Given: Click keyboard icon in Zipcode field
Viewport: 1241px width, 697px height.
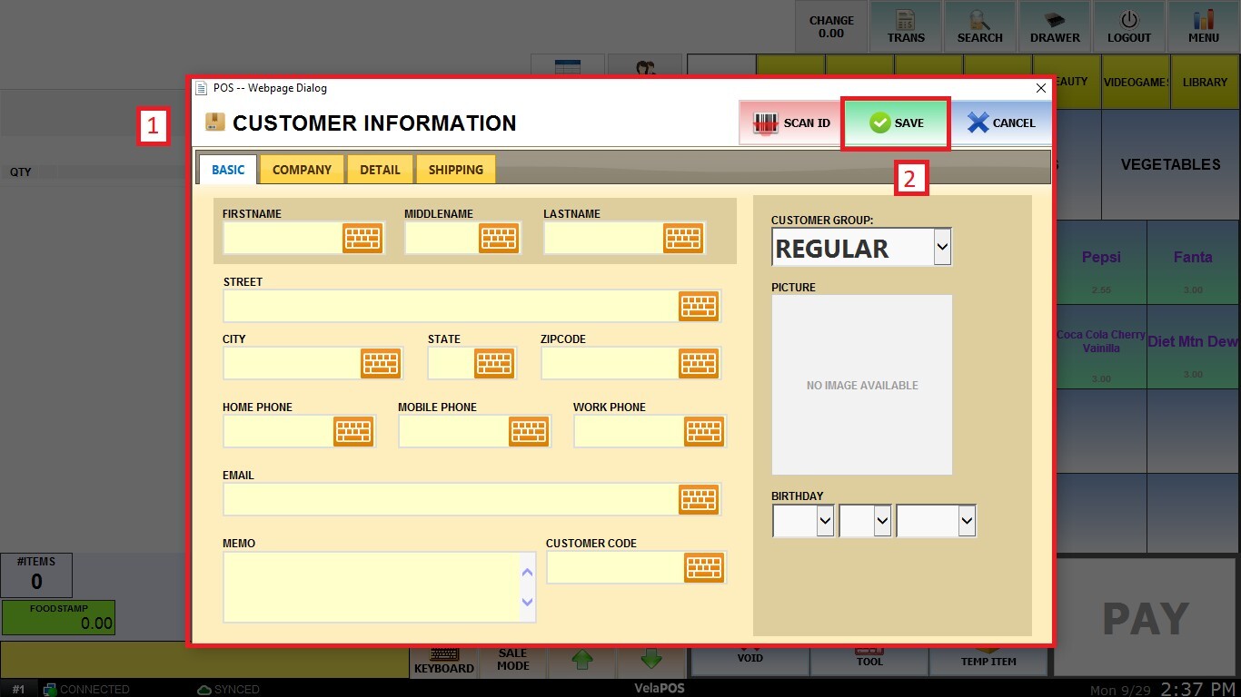Looking at the screenshot, I should pos(698,363).
